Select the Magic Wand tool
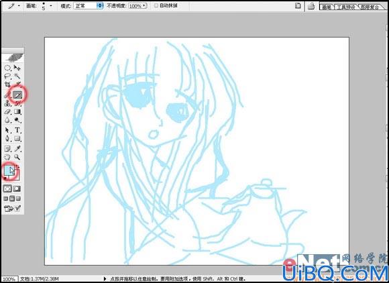 pos(17,76)
